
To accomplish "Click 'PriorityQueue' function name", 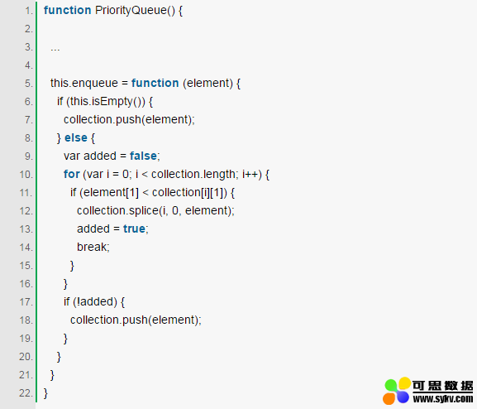I will point(131,11).
